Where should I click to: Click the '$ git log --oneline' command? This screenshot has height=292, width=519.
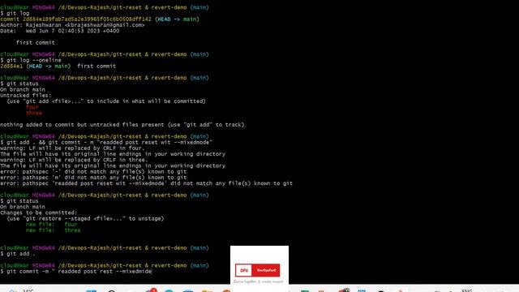point(31,60)
